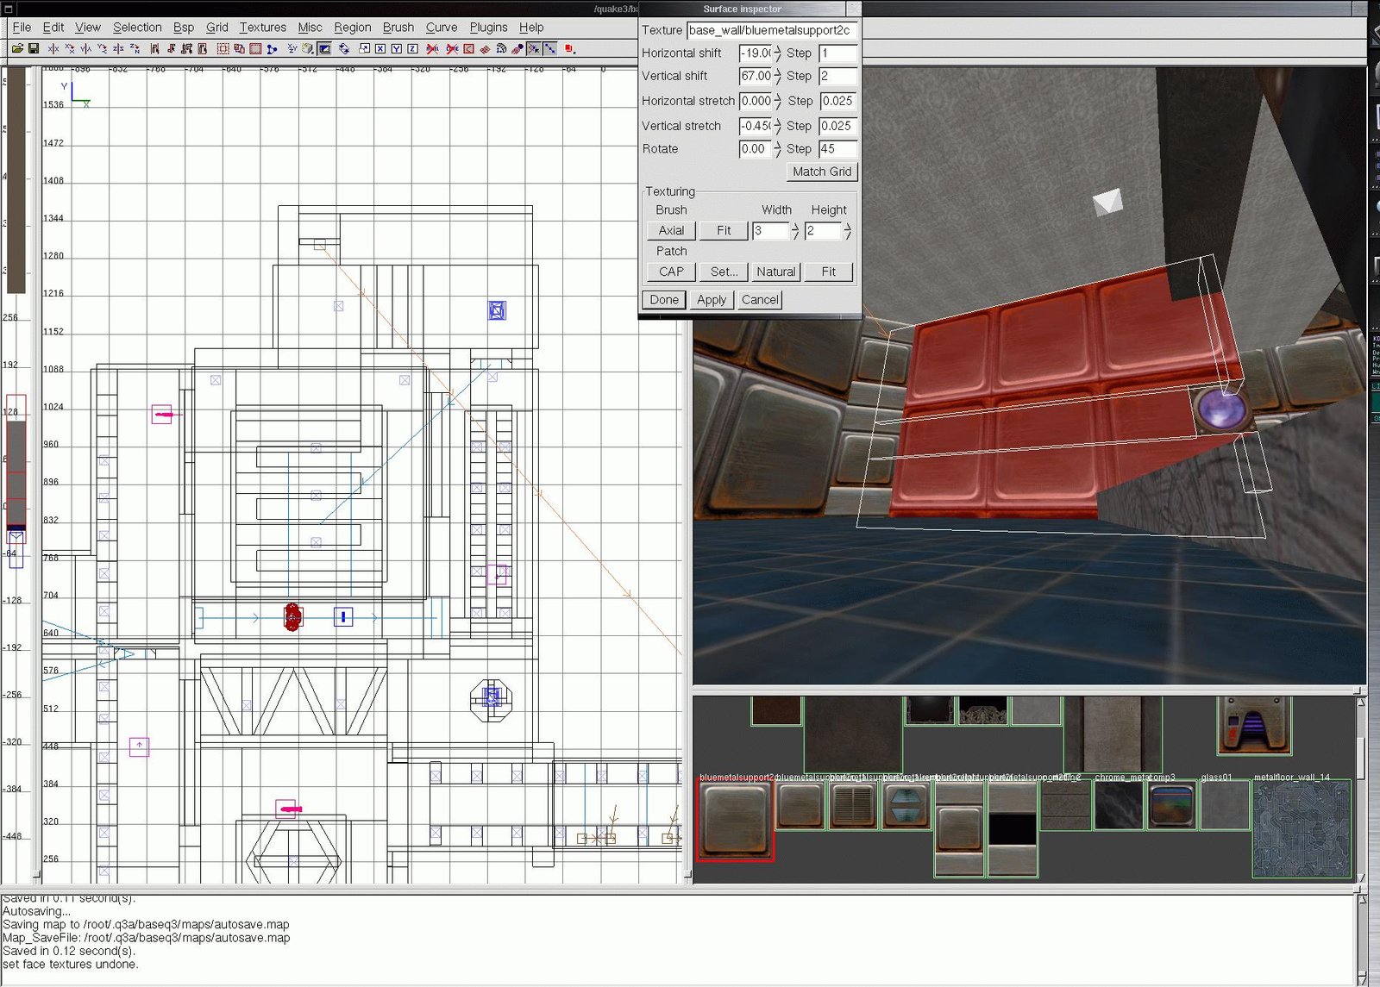Click the Select Complete Tall toolbar icon
This screenshot has width=1380, height=987.
pos(154,48)
